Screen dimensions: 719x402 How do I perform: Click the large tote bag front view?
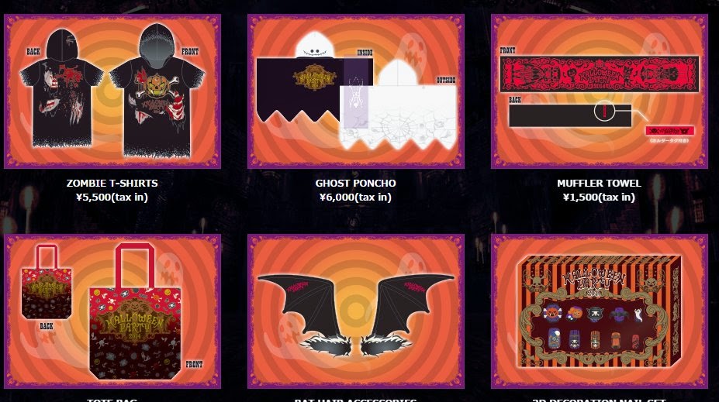(135, 311)
